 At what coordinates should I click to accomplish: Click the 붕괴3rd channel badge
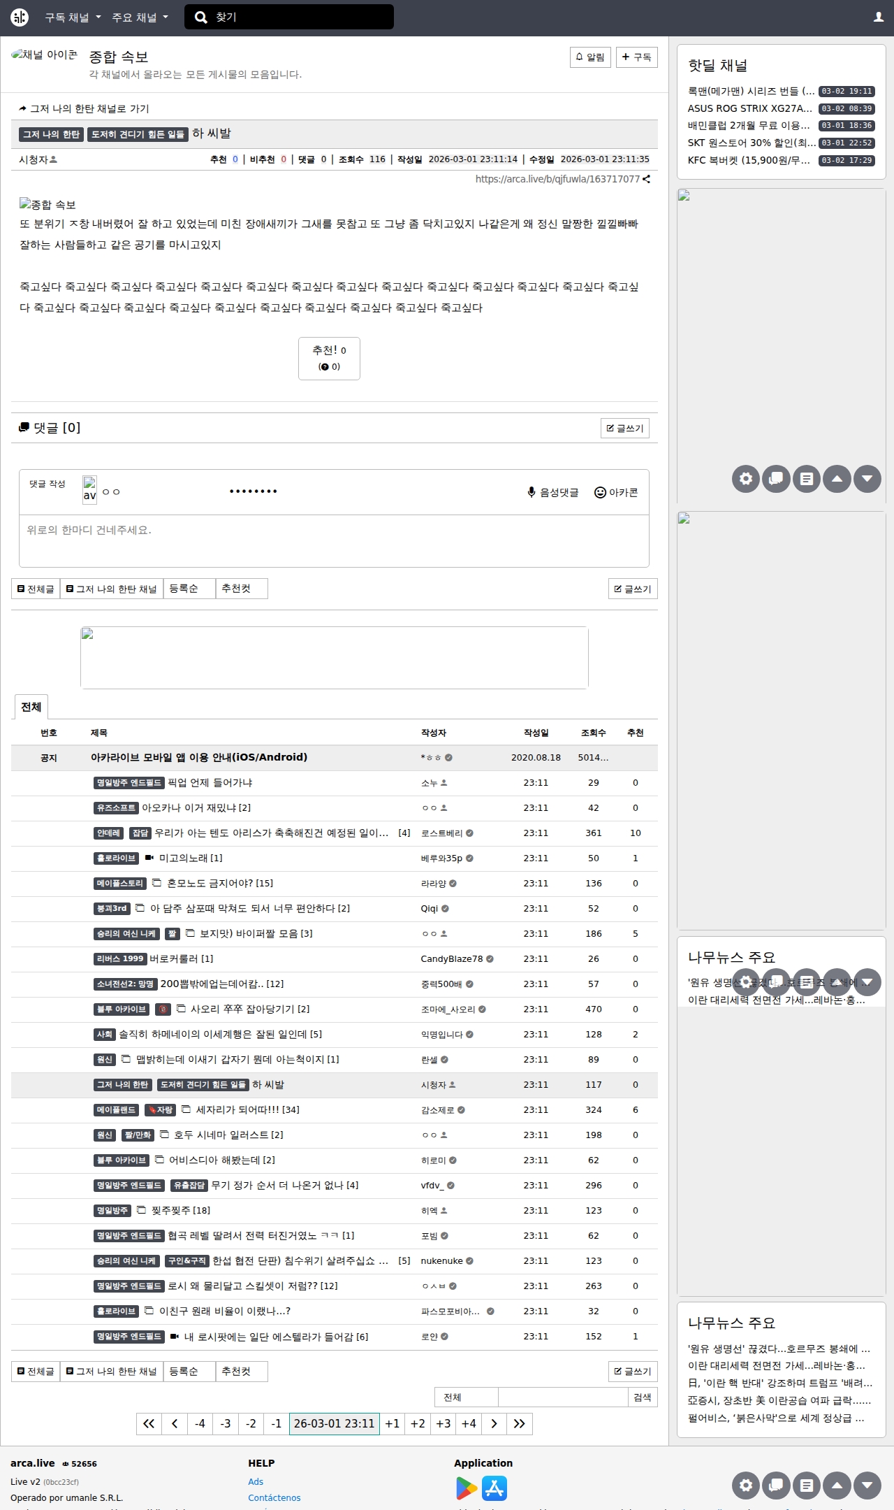pyautogui.click(x=112, y=909)
